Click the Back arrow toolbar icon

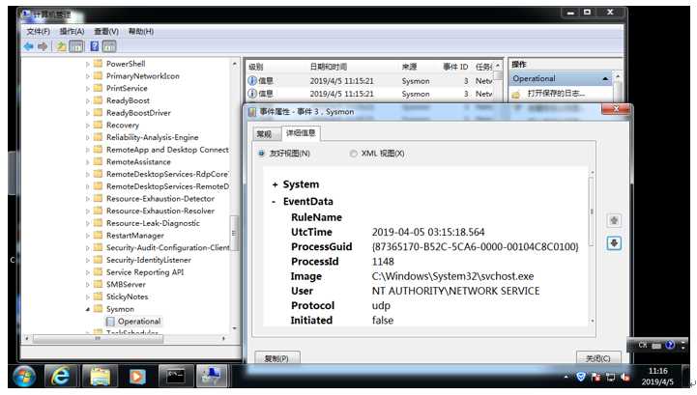pyautogui.click(x=29, y=46)
